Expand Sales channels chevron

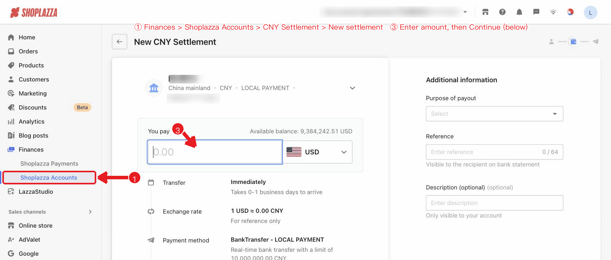point(90,212)
